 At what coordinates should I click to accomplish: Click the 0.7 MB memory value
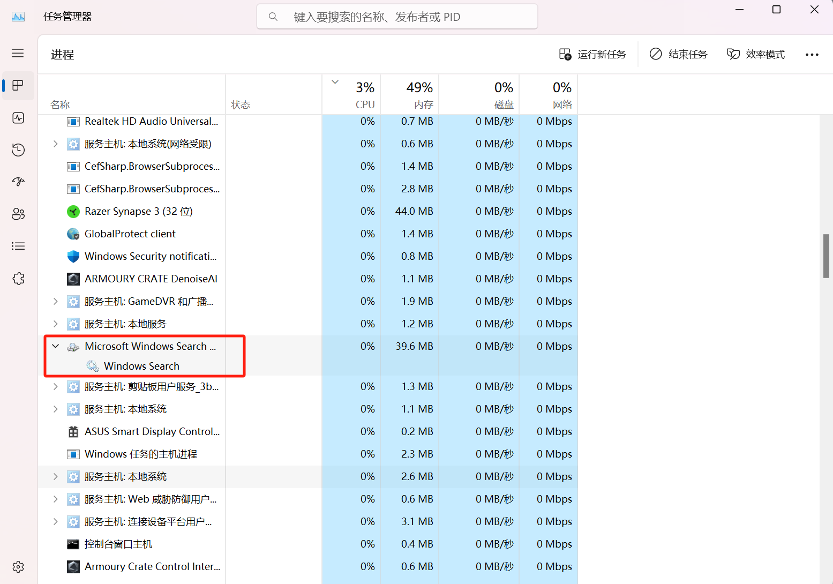tap(417, 122)
